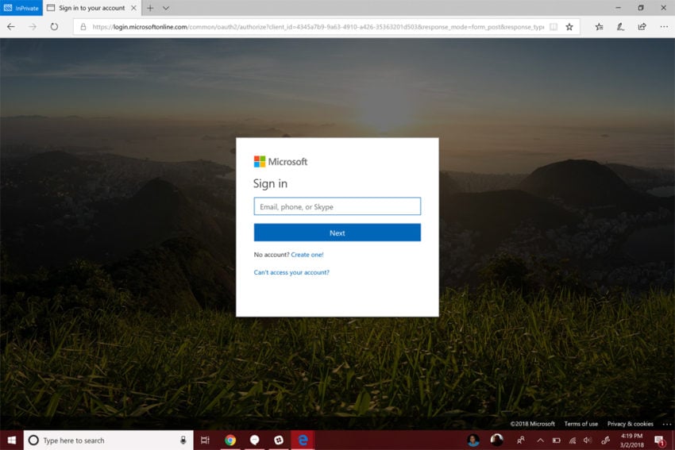Click the first pinned contact avatar
This screenshot has height=450, width=675.
click(473, 440)
